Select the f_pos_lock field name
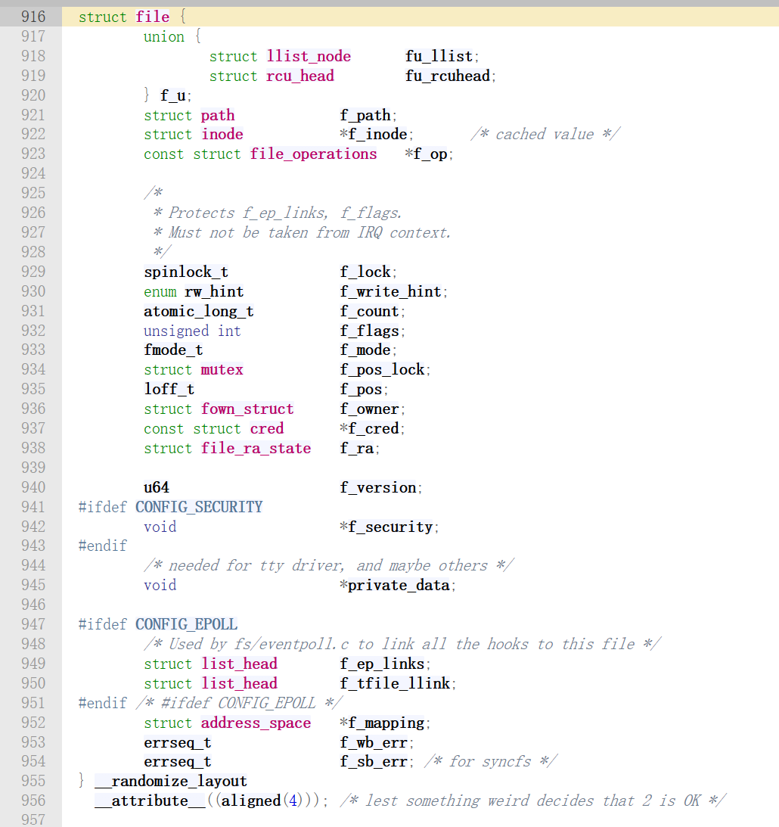The image size is (779, 827). tap(383, 370)
